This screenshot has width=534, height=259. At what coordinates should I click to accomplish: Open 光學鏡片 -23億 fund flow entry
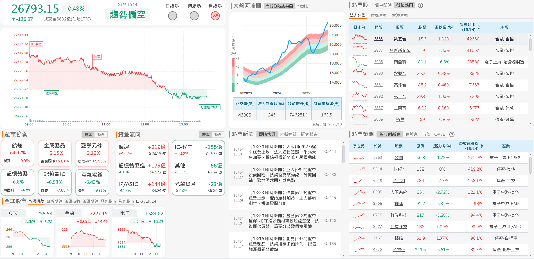pyautogui.click(x=198, y=187)
